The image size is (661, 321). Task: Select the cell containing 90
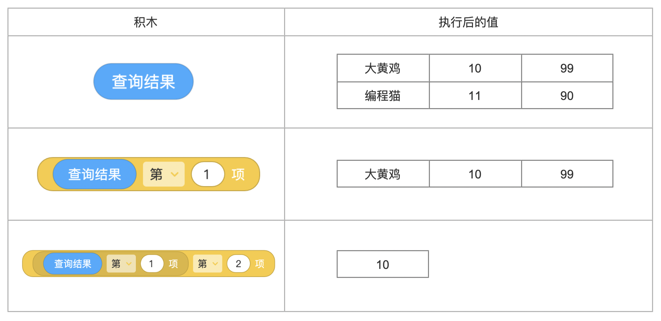point(567,96)
